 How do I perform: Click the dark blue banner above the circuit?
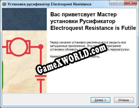coord(24,19)
